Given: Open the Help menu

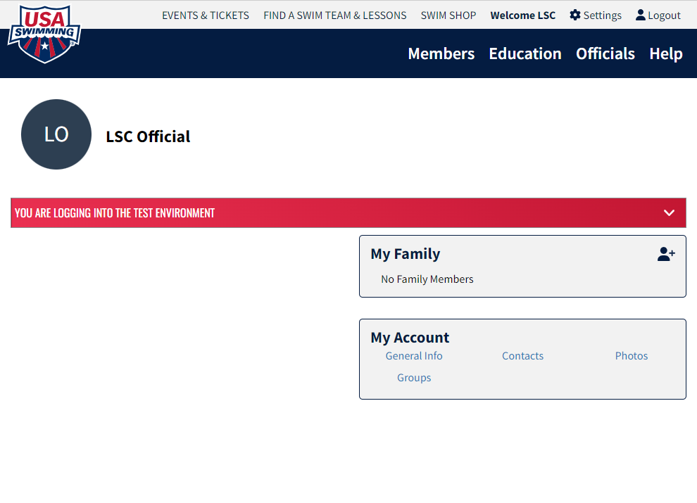Looking at the screenshot, I should [x=666, y=53].
